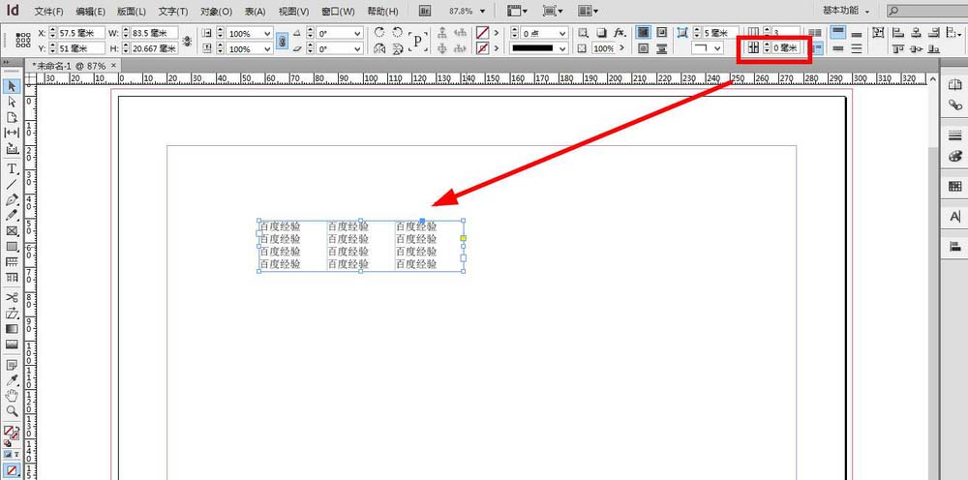Viewport: 968px width, 480px height.
Task: Click the reference point locator grid
Action: [x=23, y=40]
